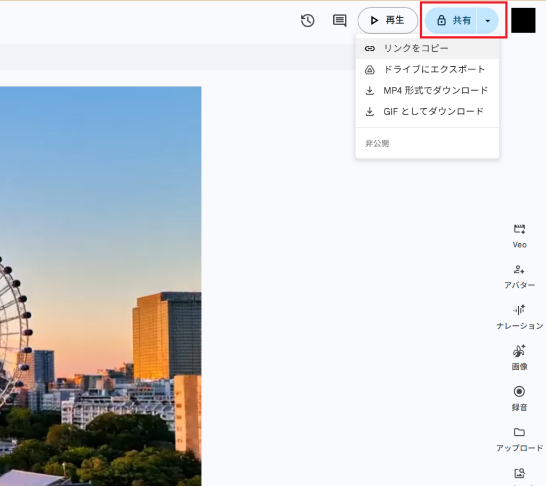
Task: Open the アップロード (Upload) panel
Action: click(x=519, y=439)
